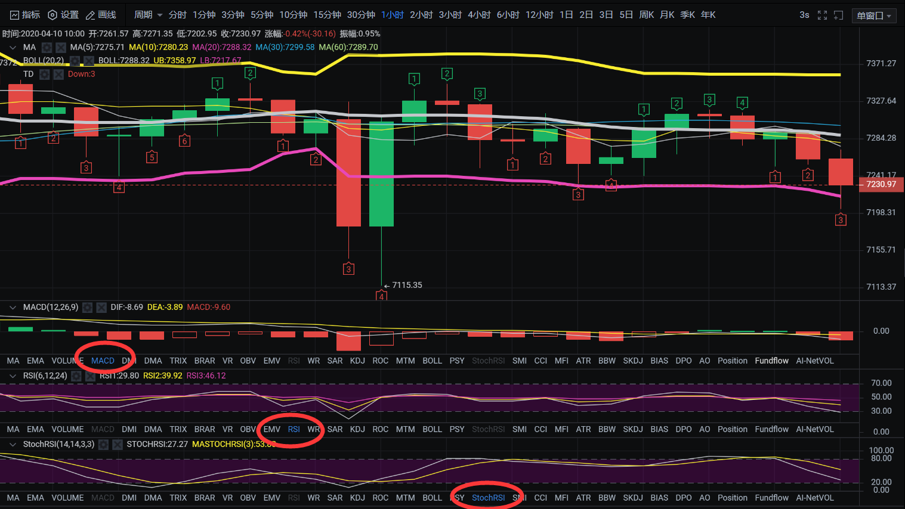Open the 设置 settings hexagon icon
The height and width of the screenshot is (509, 905).
click(52, 15)
